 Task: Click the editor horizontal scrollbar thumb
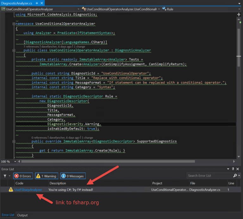click(108, 161)
